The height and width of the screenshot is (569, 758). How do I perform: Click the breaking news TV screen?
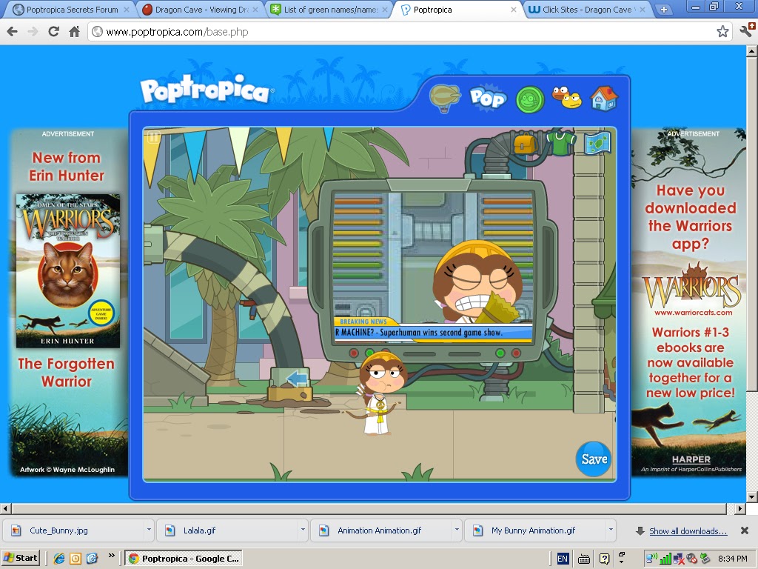click(433, 267)
